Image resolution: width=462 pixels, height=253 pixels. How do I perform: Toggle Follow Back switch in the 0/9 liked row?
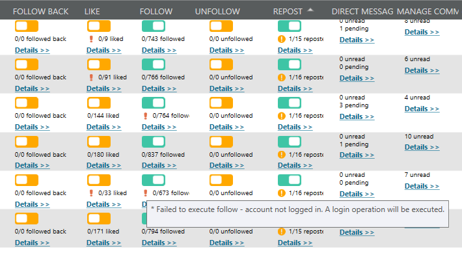point(27,26)
